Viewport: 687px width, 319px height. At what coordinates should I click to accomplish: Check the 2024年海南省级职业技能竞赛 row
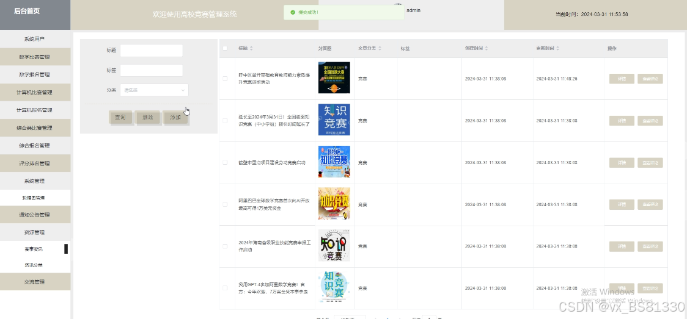coord(225,246)
